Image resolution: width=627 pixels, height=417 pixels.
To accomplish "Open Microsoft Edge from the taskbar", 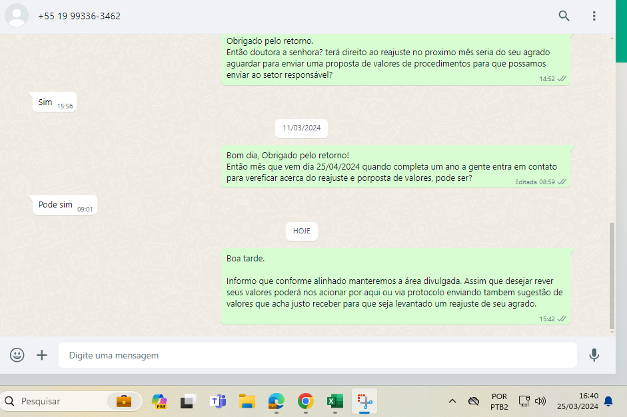I will pos(277,401).
